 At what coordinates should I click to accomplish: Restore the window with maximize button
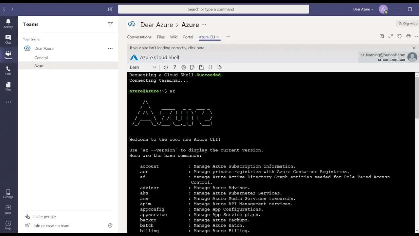click(410, 9)
